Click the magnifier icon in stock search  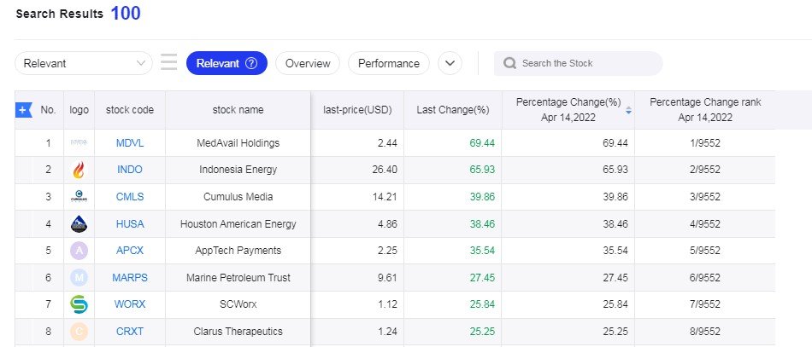coord(509,63)
